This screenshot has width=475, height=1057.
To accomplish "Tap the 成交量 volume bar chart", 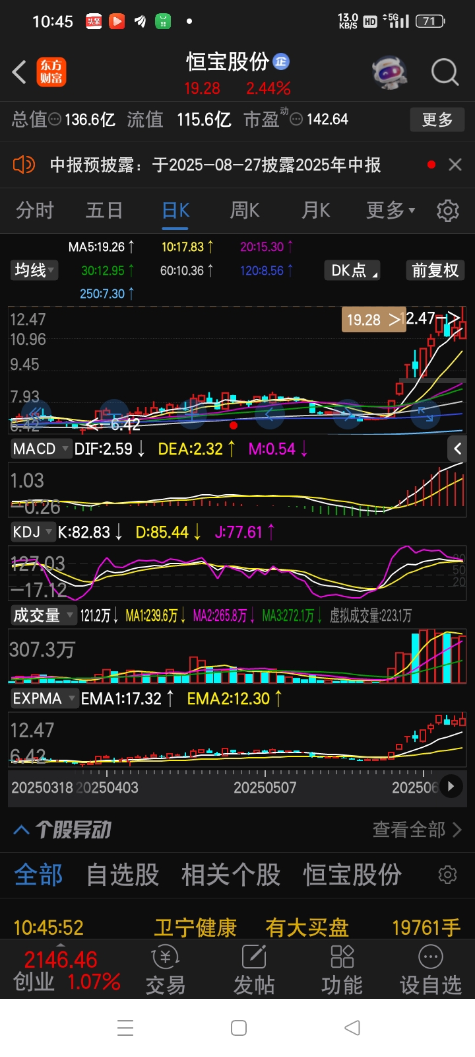I will pos(237,656).
